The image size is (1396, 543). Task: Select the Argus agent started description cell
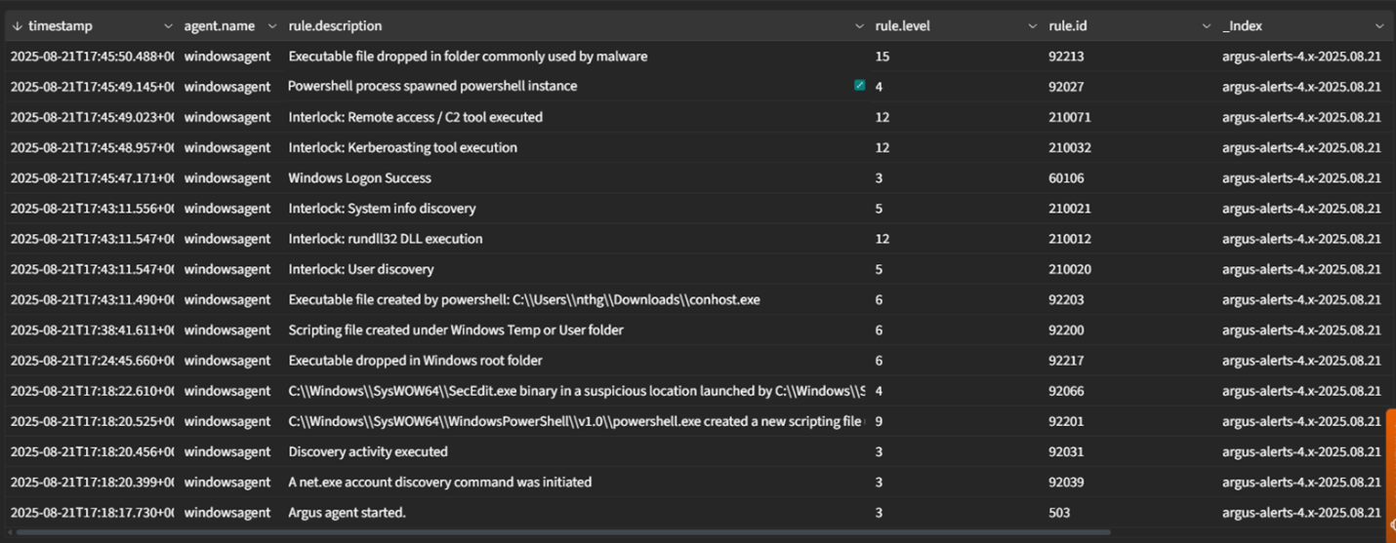347,513
